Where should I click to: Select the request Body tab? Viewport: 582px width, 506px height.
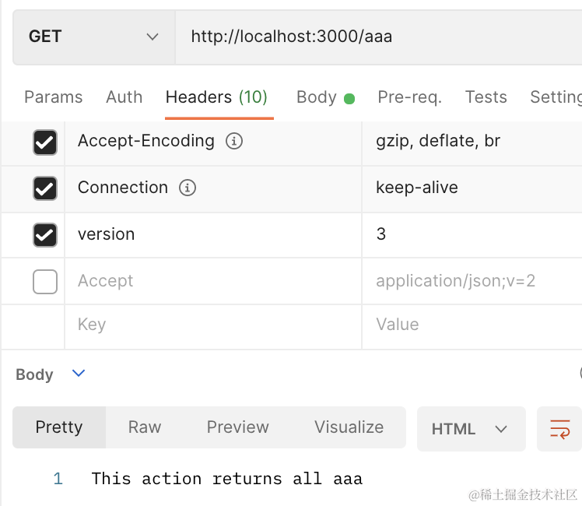(317, 97)
